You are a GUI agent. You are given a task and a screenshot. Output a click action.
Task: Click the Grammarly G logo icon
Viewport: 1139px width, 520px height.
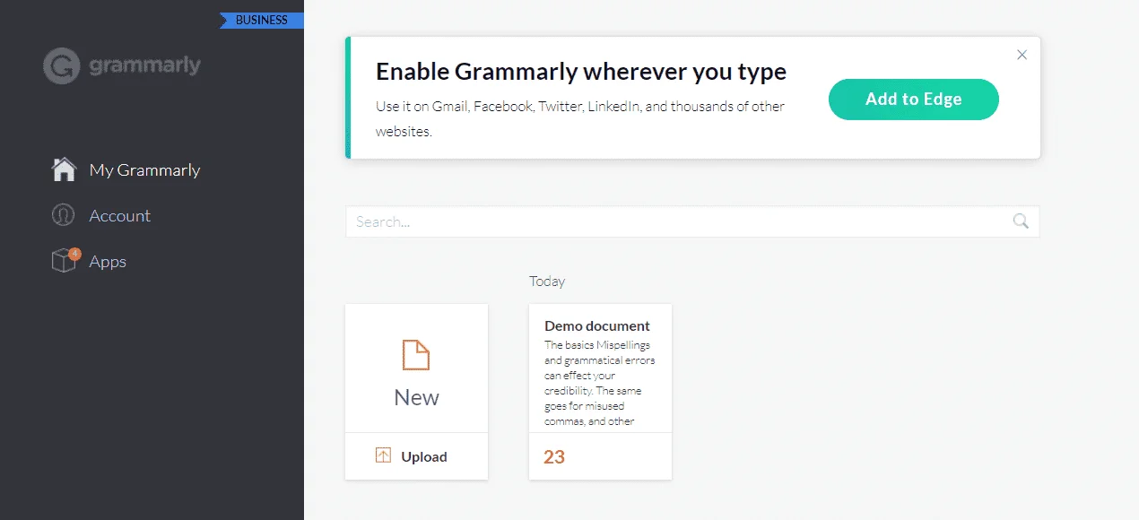pos(62,65)
